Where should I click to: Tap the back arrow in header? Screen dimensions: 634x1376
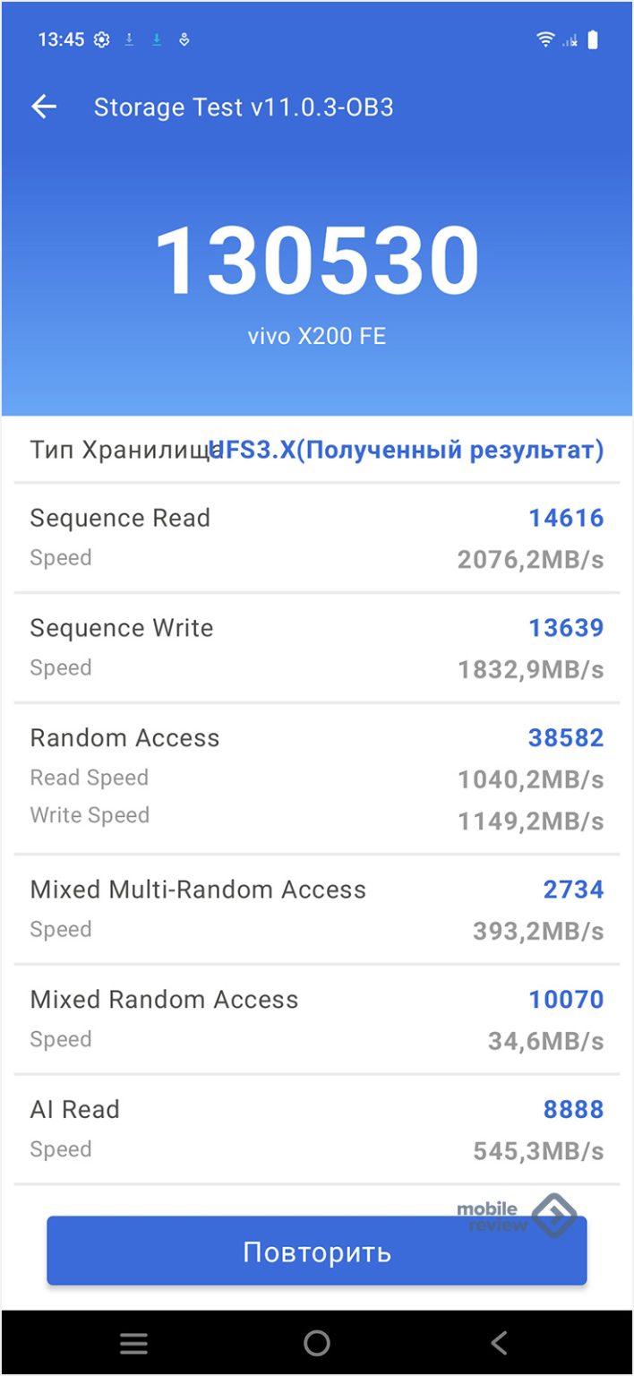coord(44,107)
